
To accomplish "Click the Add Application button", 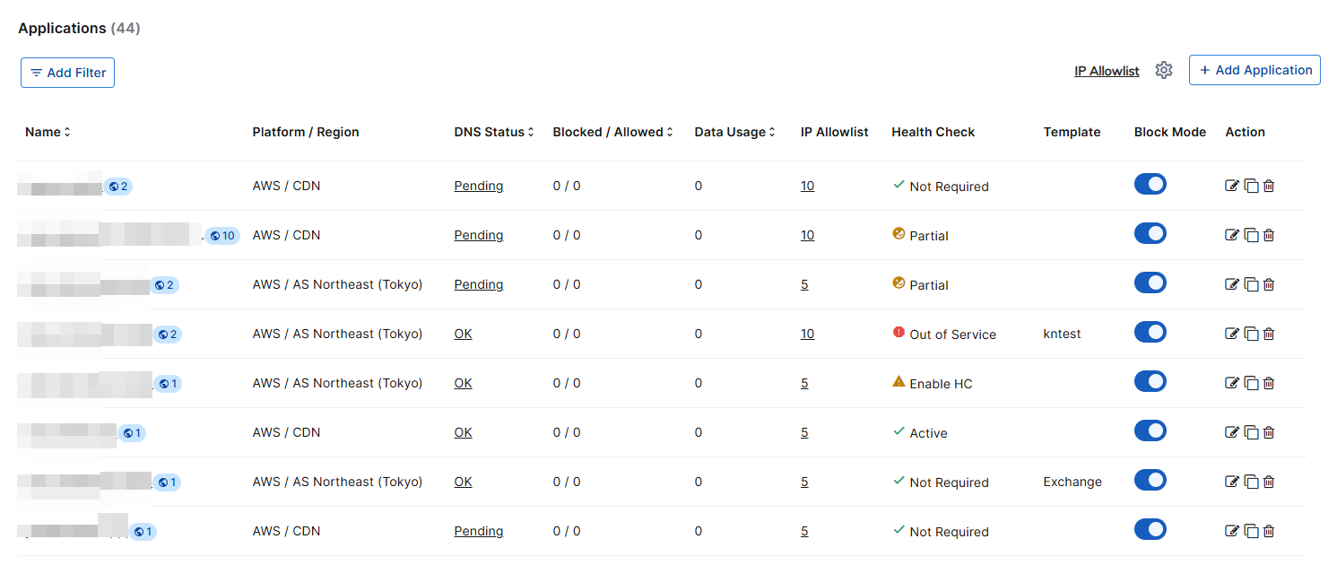I will [x=1255, y=69].
